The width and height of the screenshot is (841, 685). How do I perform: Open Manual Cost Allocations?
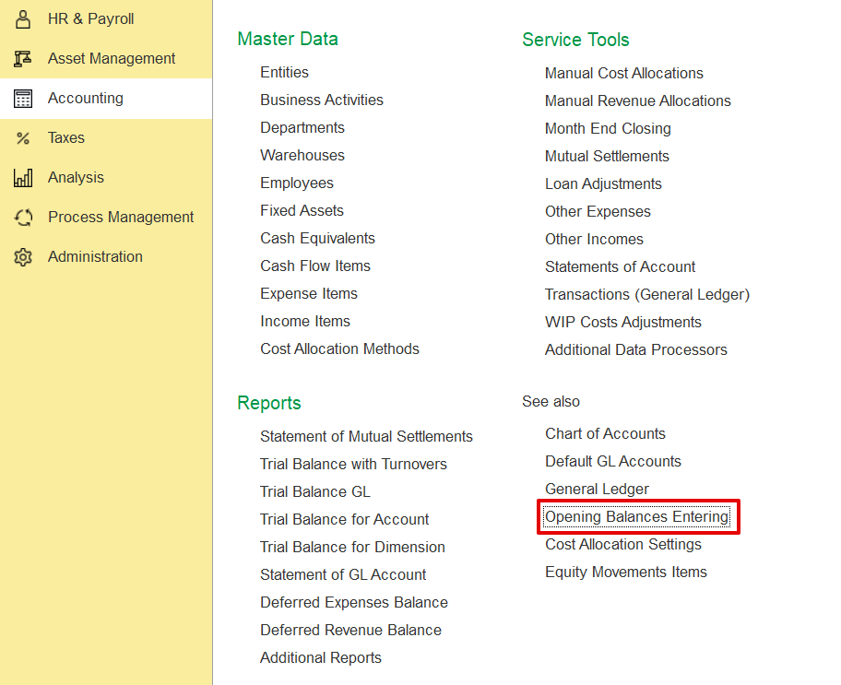(x=623, y=74)
